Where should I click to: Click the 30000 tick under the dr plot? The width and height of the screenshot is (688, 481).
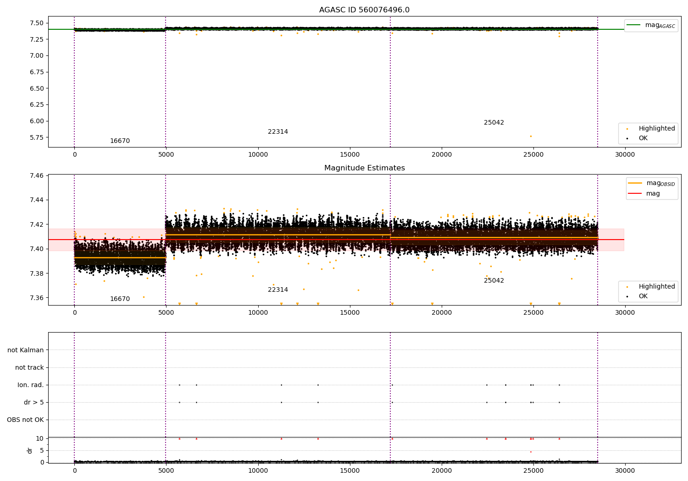pos(625,470)
